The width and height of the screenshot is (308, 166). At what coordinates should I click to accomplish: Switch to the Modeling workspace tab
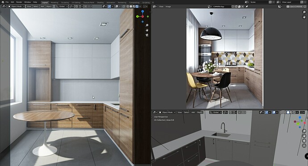click(x=54, y=3)
